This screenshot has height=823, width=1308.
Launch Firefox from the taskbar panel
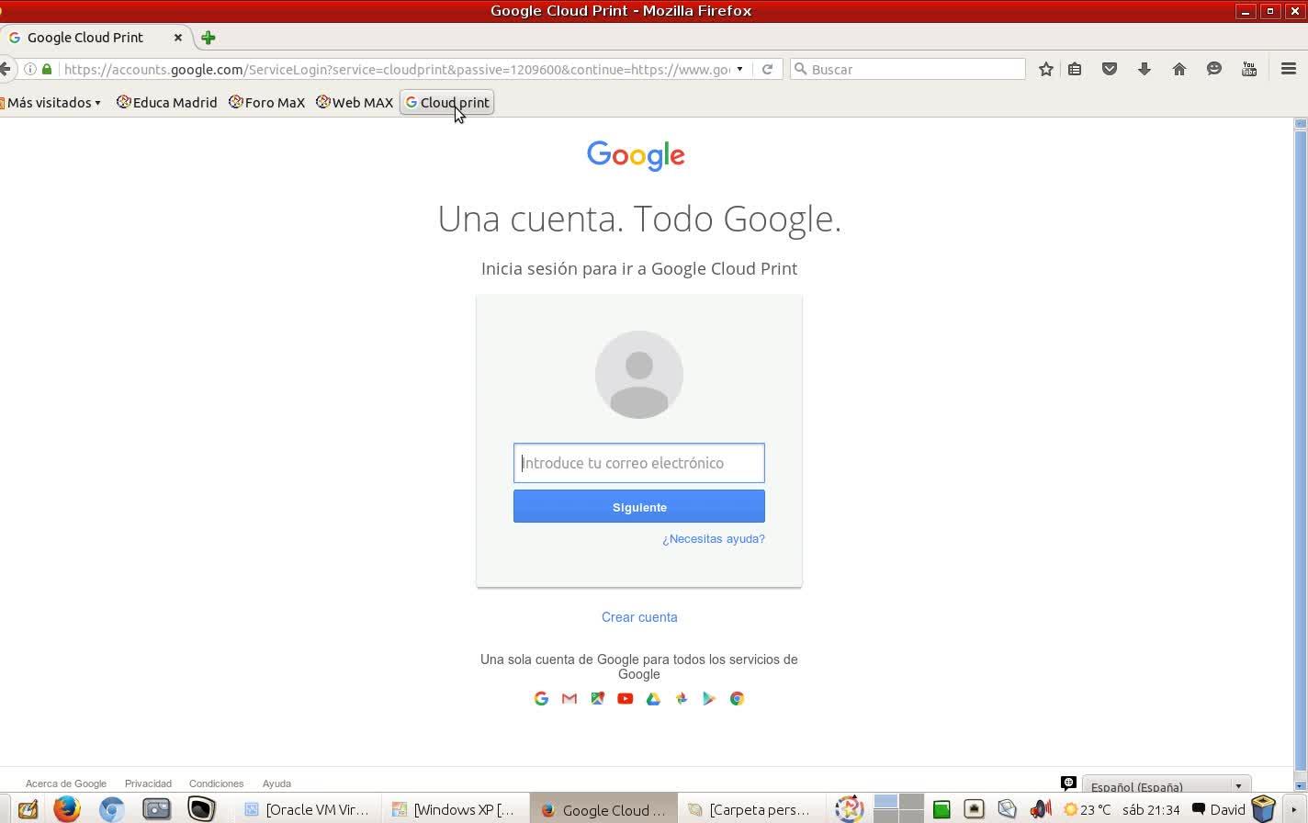pyautogui.click(x=66, y=808)
